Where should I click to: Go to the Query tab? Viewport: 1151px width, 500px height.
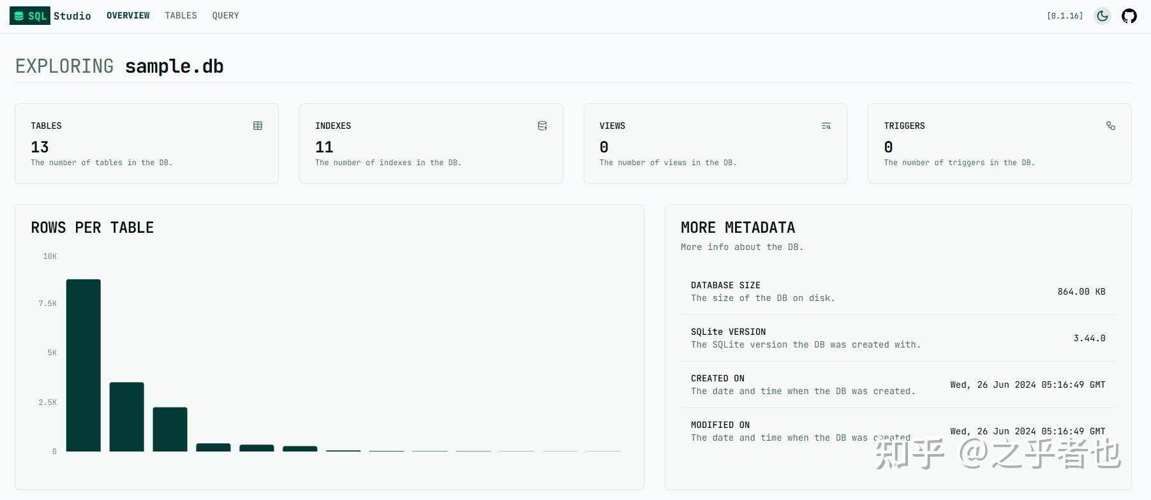coord(225,15)
